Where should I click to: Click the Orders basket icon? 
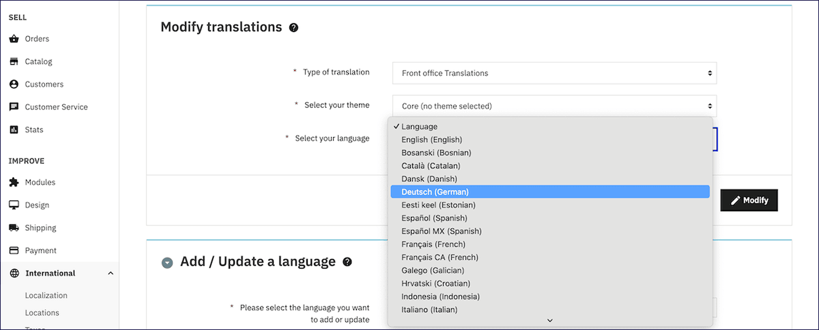[14, 39]
